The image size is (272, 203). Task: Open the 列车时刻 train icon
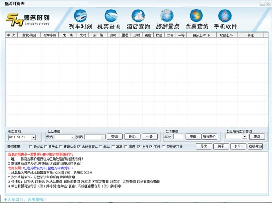[81, 16]
